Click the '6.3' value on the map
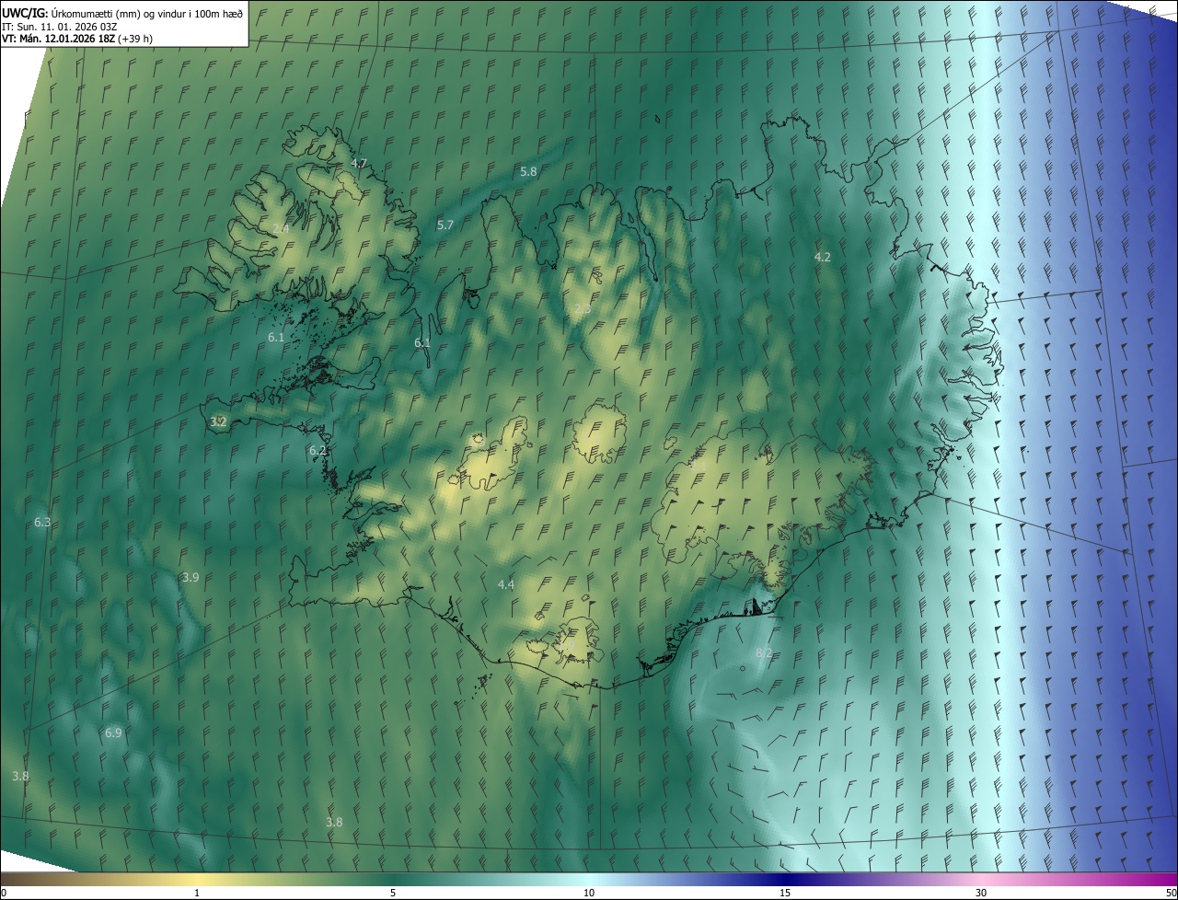Viewport: 1178px width, 900px height. (x=42, y=522)
